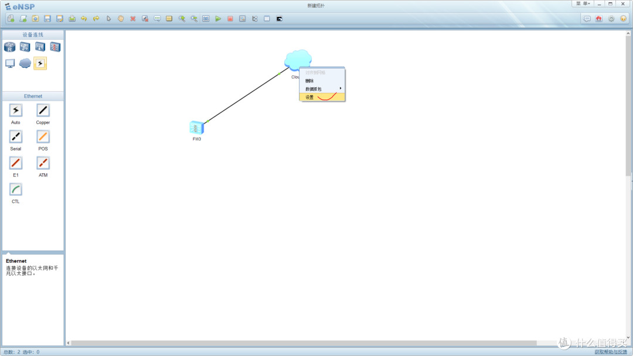
Task: Click the horizontal scrollbar of the canvas
Action: point(304,343)
